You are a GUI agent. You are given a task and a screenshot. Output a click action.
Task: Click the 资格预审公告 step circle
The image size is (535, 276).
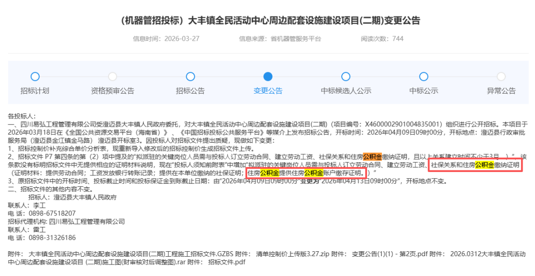click(x=112, y=76)
